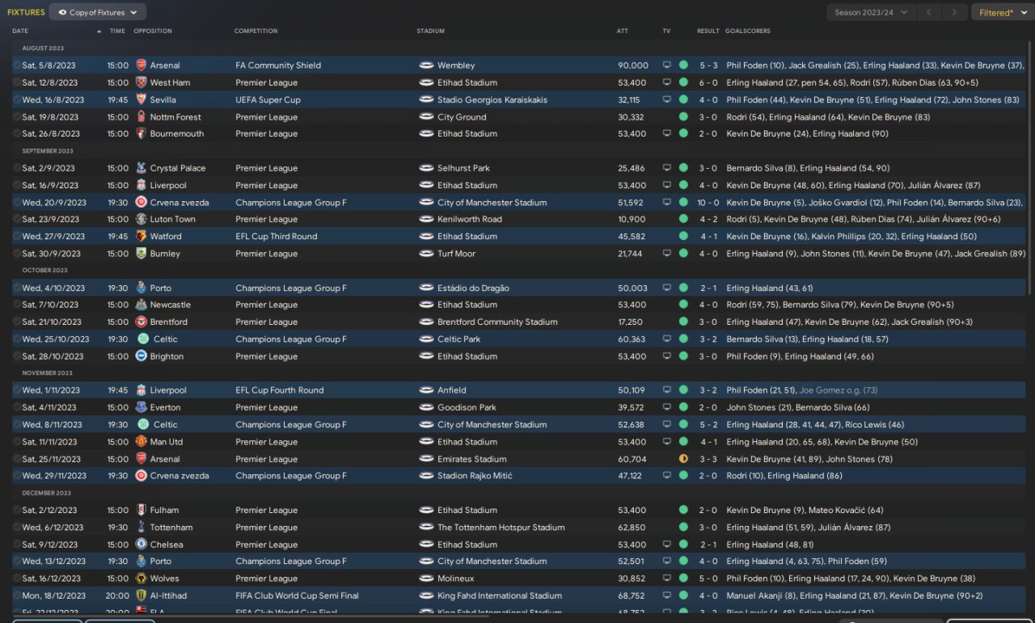Screen dimensions: 1035x623
Task: Click the EFL Cup Third Round competition text
Action: 278,236
